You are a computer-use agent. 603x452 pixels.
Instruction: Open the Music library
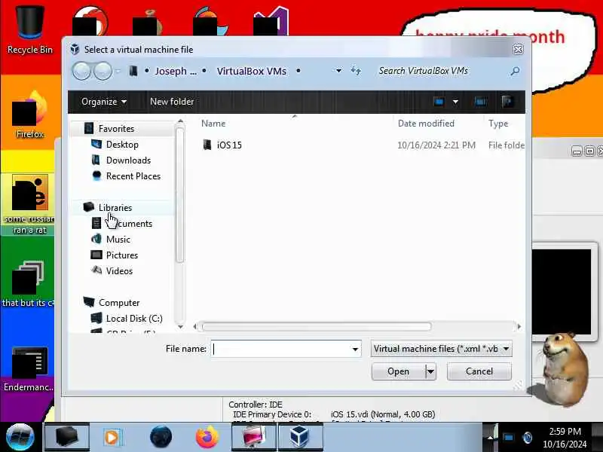[118, 240]
